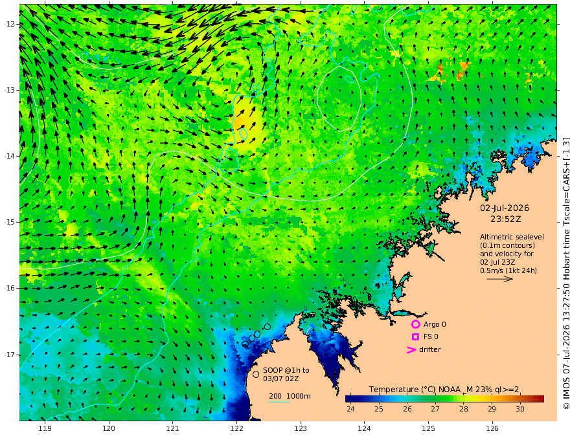Click colorbar tick label 29

coord(492,409)
